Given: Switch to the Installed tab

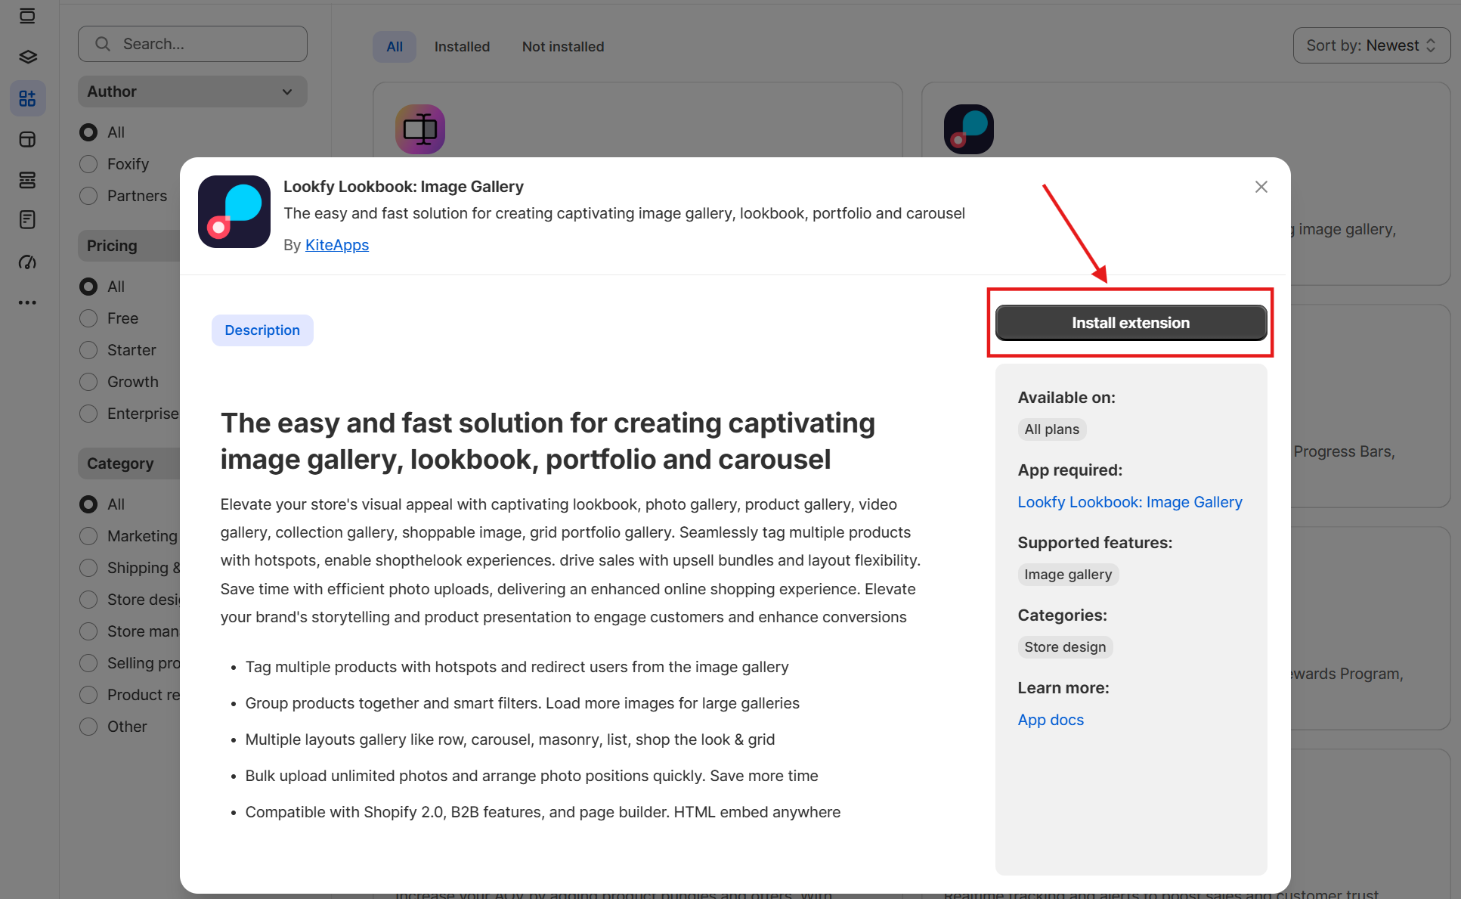Looking at the screenshot, I should click(x=462, y=47).
